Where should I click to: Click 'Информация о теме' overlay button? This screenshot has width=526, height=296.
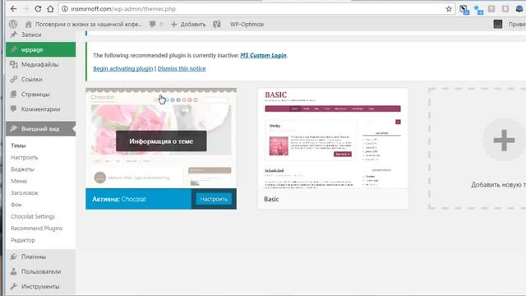pos(161,141)
